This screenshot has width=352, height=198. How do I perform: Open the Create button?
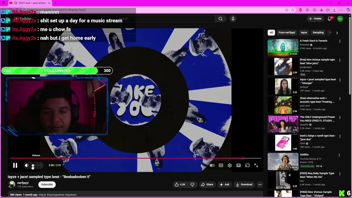tap(315, 19)
